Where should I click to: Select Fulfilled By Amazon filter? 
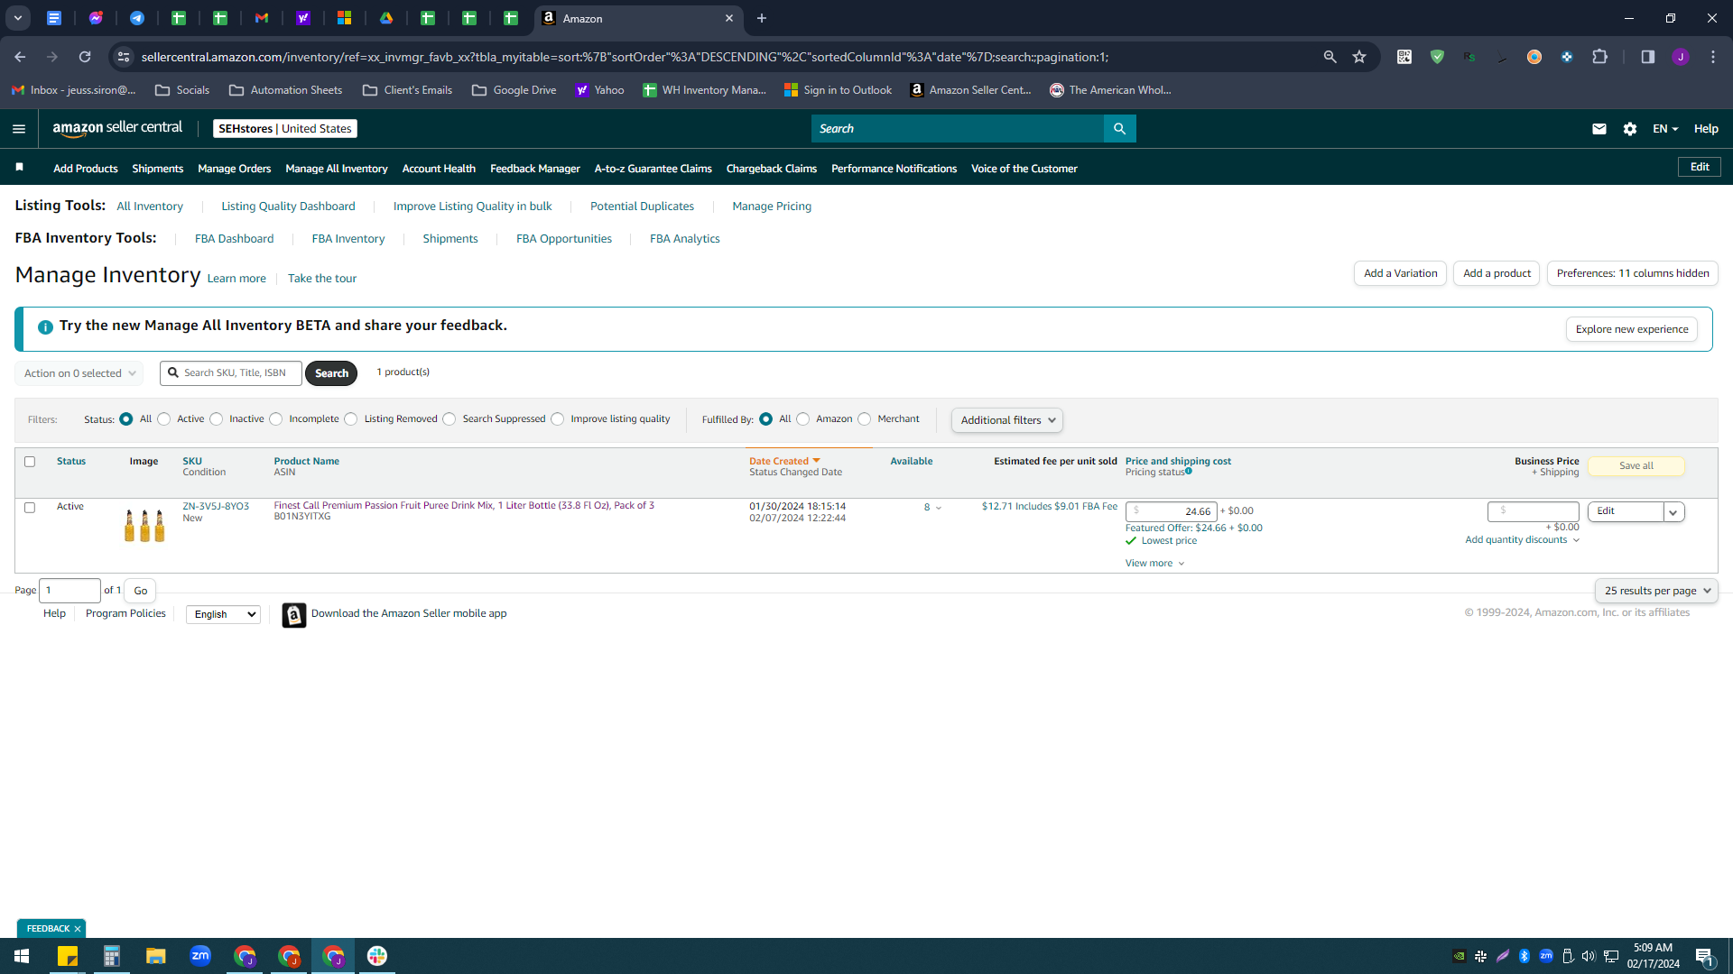click(x=803, y=419)
